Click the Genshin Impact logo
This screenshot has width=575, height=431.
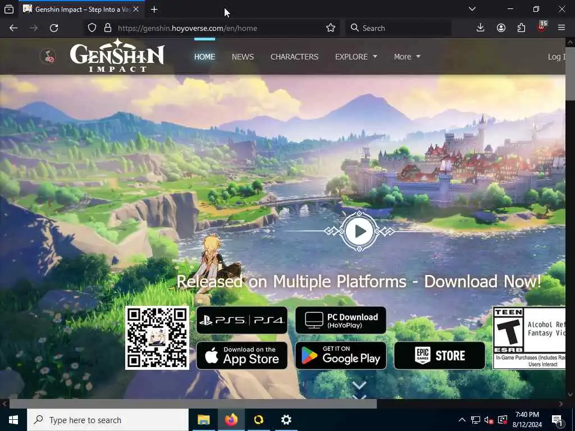(x=117, y=56)
